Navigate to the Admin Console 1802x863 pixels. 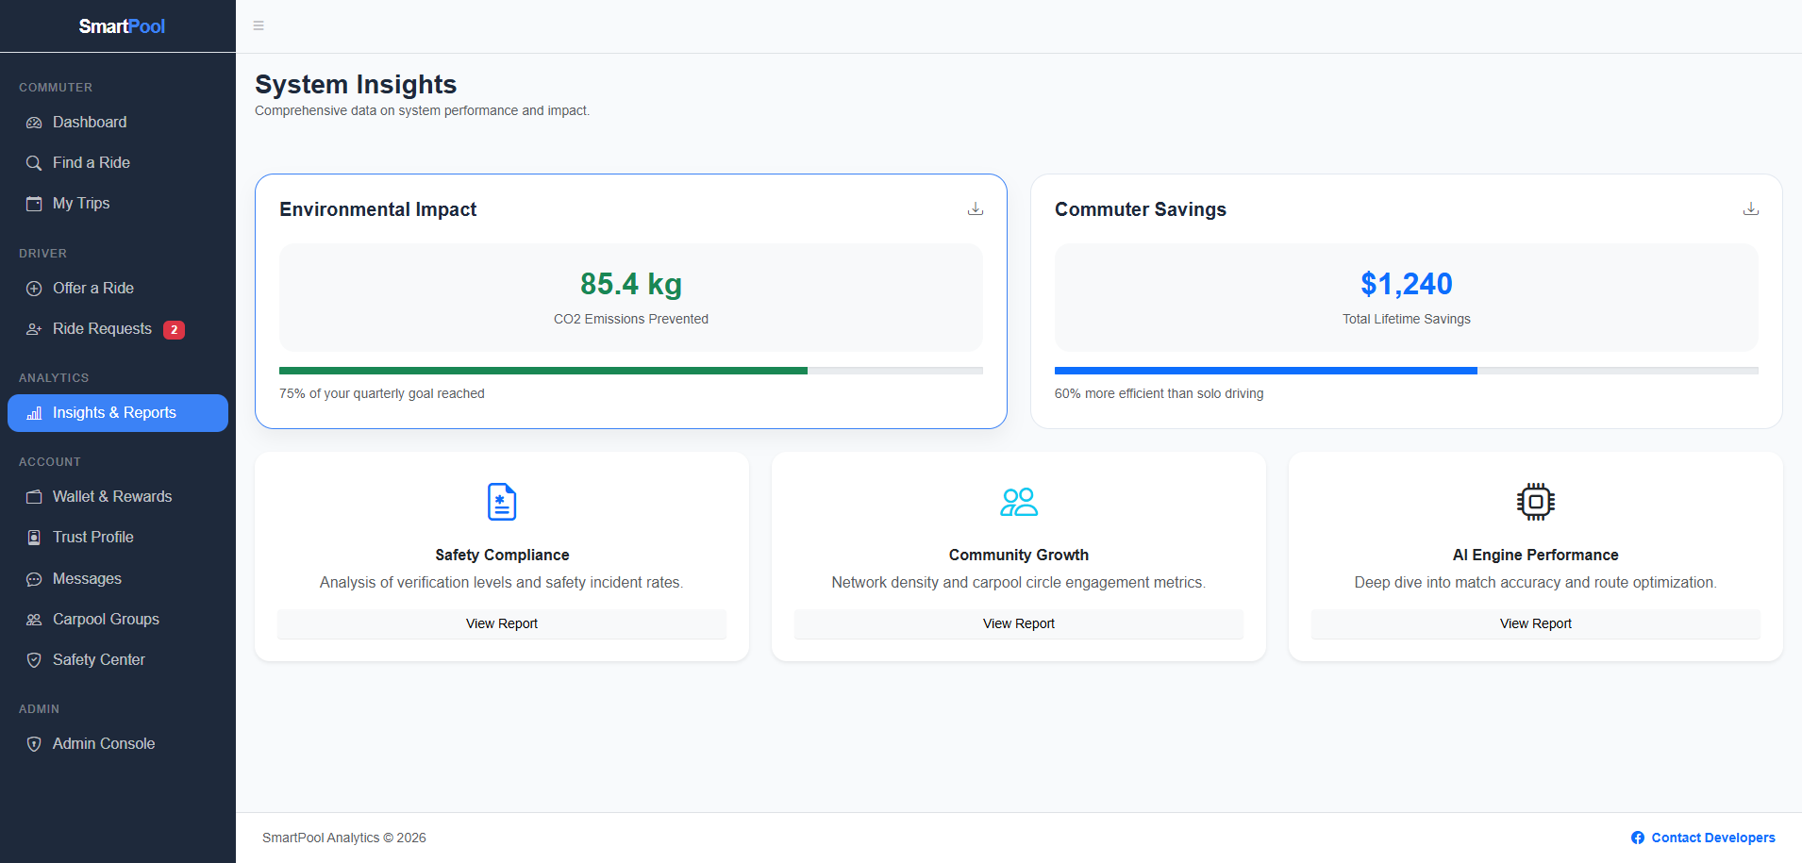[x=104, y=743]
